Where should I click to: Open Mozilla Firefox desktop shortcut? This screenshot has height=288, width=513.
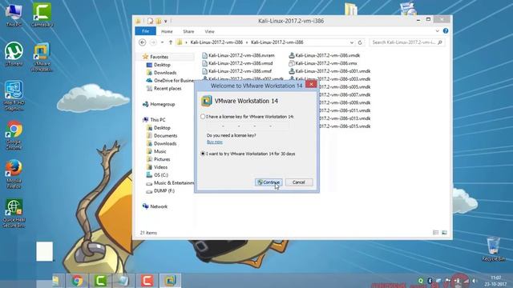(14, 174)
